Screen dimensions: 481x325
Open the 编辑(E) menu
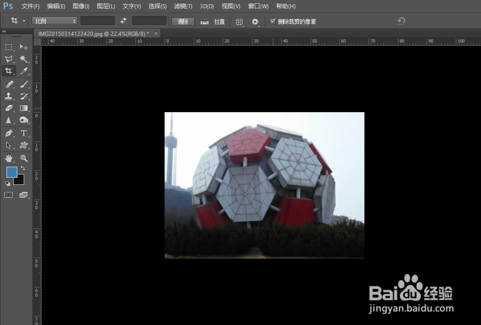pyautogui.click(x=56, y=6)
